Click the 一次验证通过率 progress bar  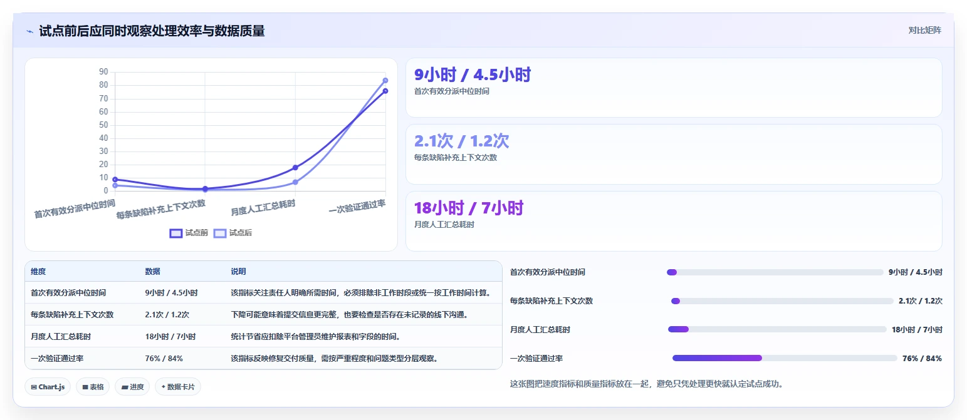(785, 358)
